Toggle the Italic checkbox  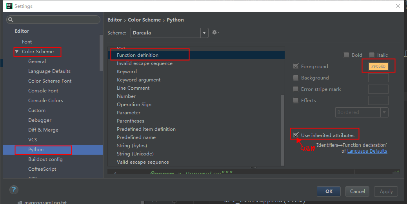(372, 55)
